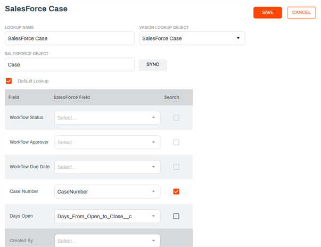Click the CANCEL button
321x247 pixels.
coord(301,12)
